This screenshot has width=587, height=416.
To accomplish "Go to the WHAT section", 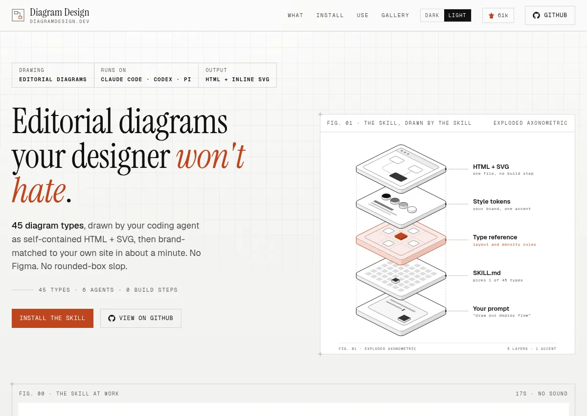I will click(x=295, y=15).
